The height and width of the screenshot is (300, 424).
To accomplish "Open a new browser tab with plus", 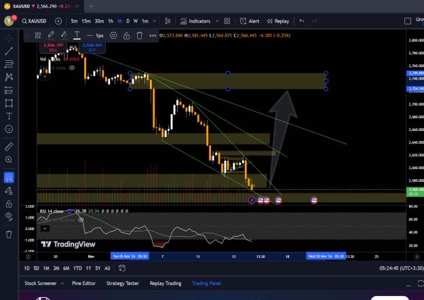I will (91, 6).
